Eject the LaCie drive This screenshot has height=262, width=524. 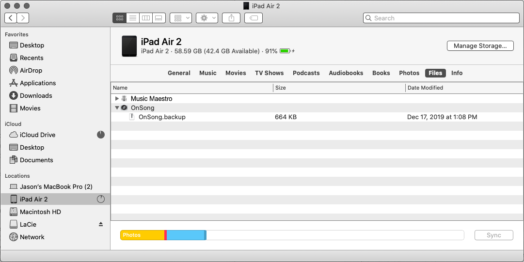pos(101,224)
